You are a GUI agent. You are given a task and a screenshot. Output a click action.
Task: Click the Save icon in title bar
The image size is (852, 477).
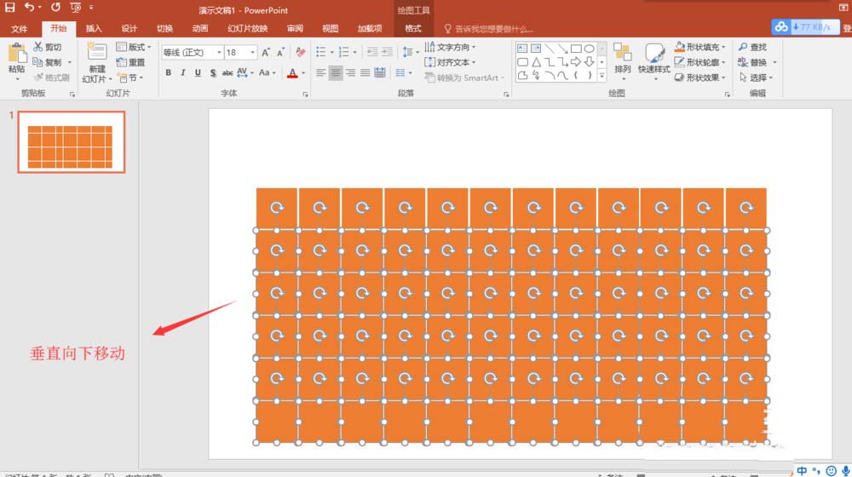(x=9, y=7)
